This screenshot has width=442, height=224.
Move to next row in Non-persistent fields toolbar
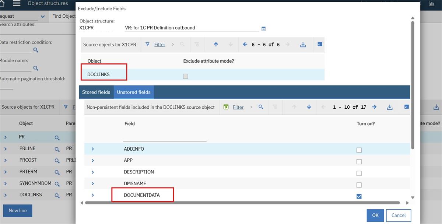click(x=309, y=107)
